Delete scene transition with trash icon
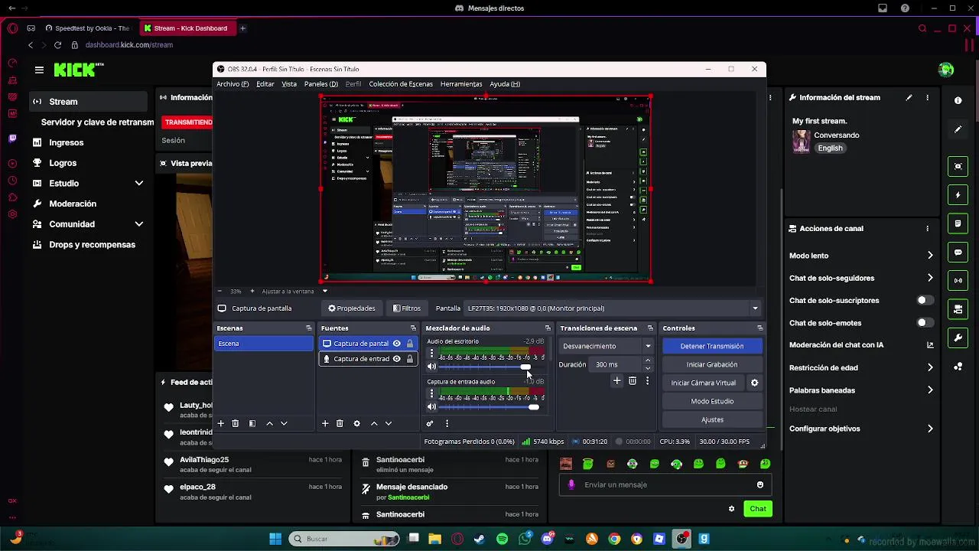This screenshot has height=551, width=979. pos(633,381)
